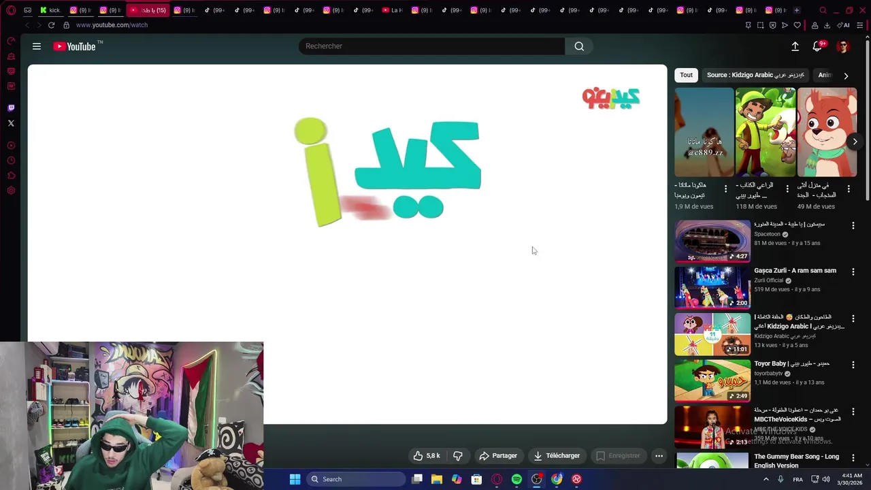Image resolution: width=871 pixels, height=490 pixels.
Task: Open the first shorts thumbnail with 1,9 M de vues
Action: (x=704, y=132)
